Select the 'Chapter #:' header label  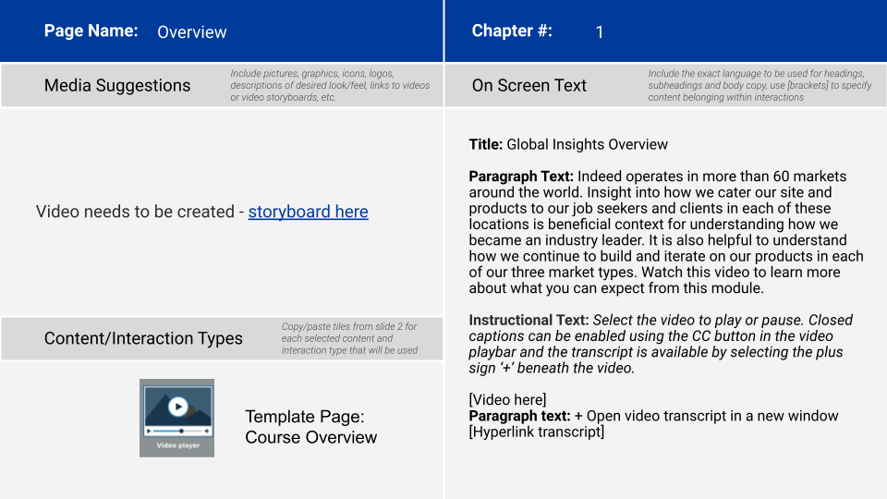pyautogui.click(x=512, y=31)
